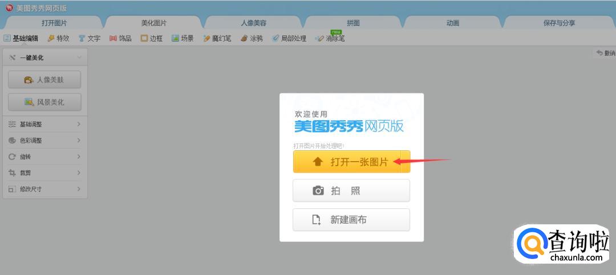Choose the 涂鸦 doodle icon
Screen dimensions: 616x275
244,39
